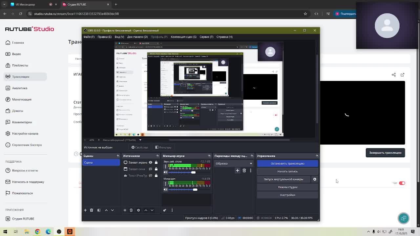Click Завершить трансляцию on RUTUBE
The image size is (420, 236).
385,153
